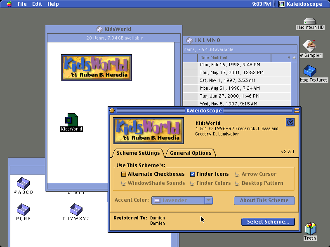This screenshot has width=330, height=247.
Task: Click the Kaleidoscope WindowShade collapse box
Action: (297, 110)
